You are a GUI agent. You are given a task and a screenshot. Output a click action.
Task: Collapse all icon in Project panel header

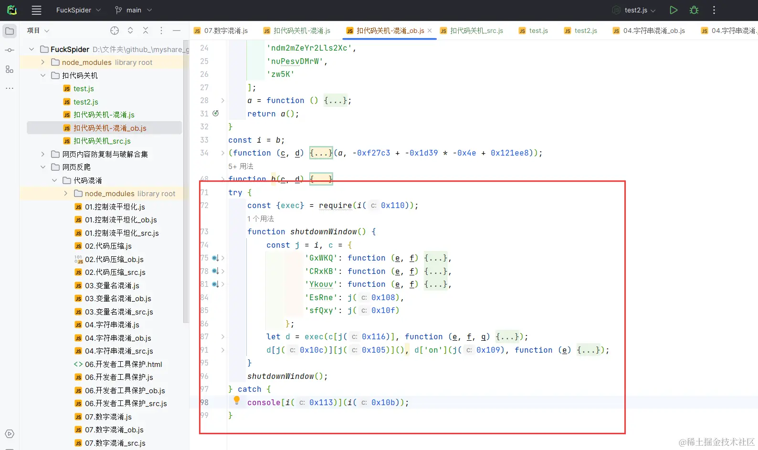[146, 31]
